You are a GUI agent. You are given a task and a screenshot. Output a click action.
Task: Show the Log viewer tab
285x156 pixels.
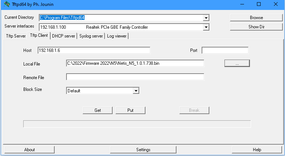pyautogui.click(x=117, y=36)
